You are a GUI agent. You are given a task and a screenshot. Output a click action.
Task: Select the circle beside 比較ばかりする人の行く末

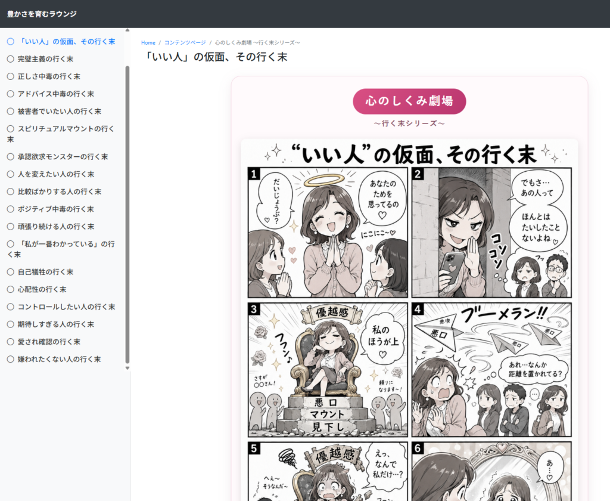pos(11,191)
